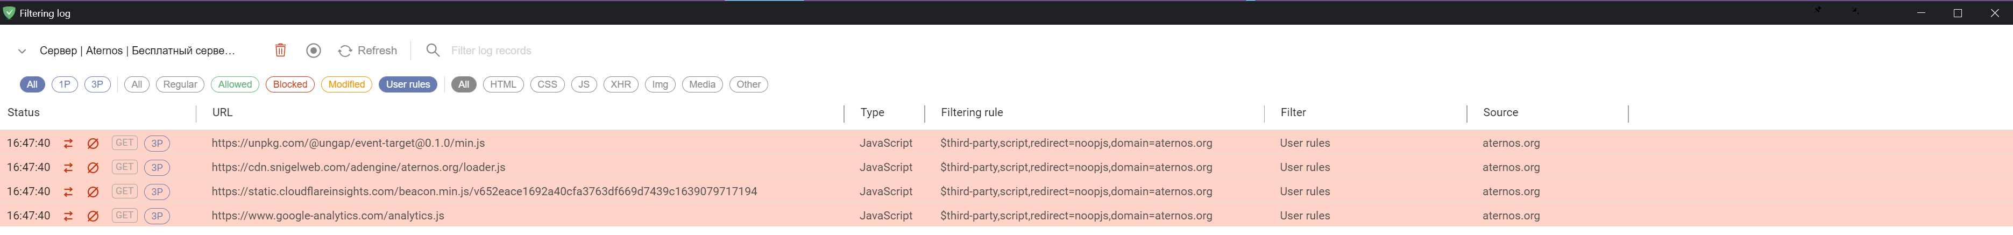This screenshot has width=2013, height=235.
Task: Click the trash icon to clear the log
Action: 280,51
